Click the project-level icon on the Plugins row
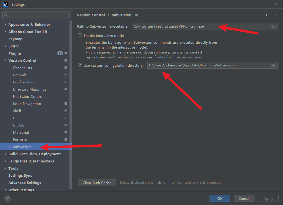This screenshot has width=283, height=205. [x=66, y=53]
